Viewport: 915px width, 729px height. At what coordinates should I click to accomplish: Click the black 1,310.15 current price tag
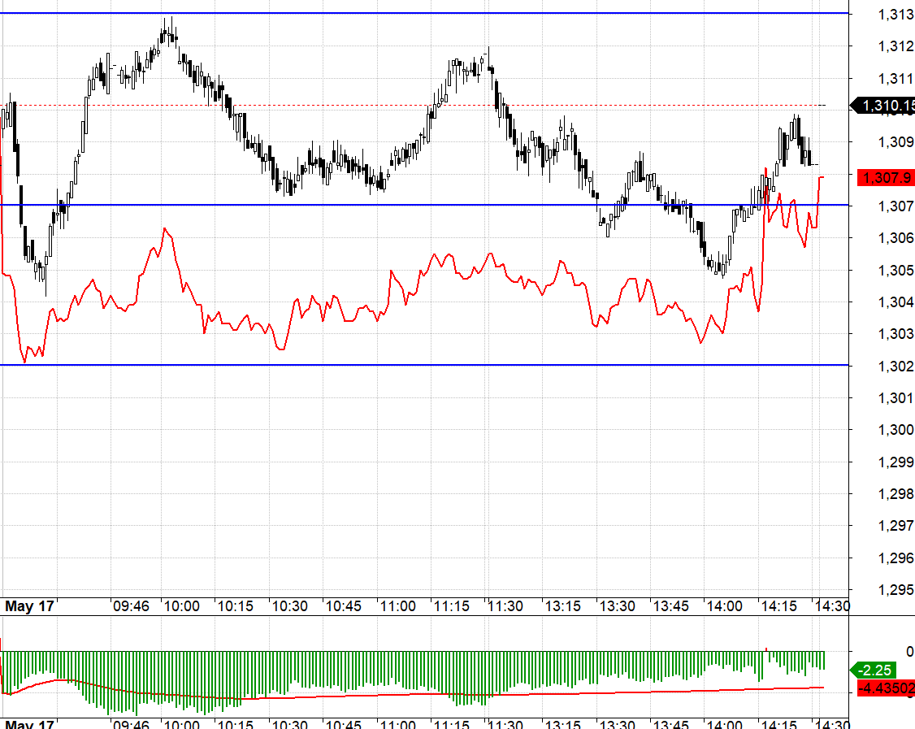[x=886, y=106]
